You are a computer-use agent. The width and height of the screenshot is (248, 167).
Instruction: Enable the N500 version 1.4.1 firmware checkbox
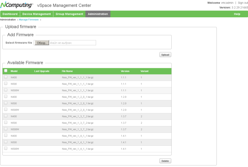[x=6, y=142]
